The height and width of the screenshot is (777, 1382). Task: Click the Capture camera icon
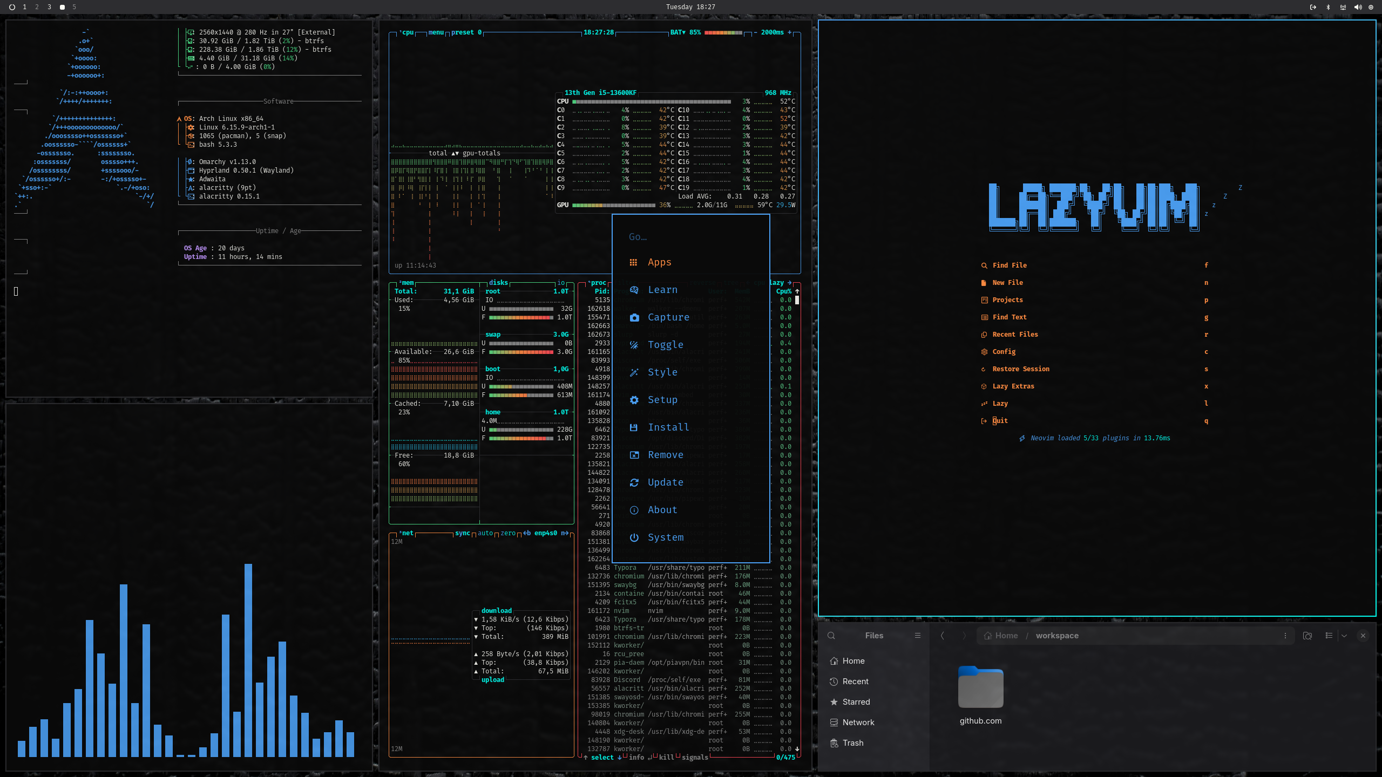pyautogui.click(x=634, y=318)
